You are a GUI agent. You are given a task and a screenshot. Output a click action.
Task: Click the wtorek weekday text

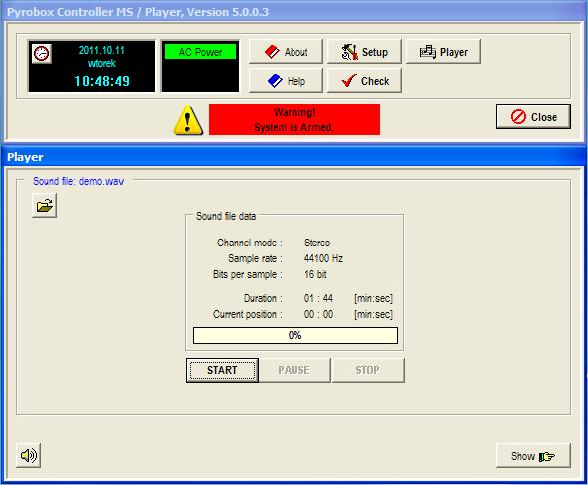(x=101, y=63)
